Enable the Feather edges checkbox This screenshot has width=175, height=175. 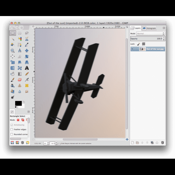tap(12, 129)
